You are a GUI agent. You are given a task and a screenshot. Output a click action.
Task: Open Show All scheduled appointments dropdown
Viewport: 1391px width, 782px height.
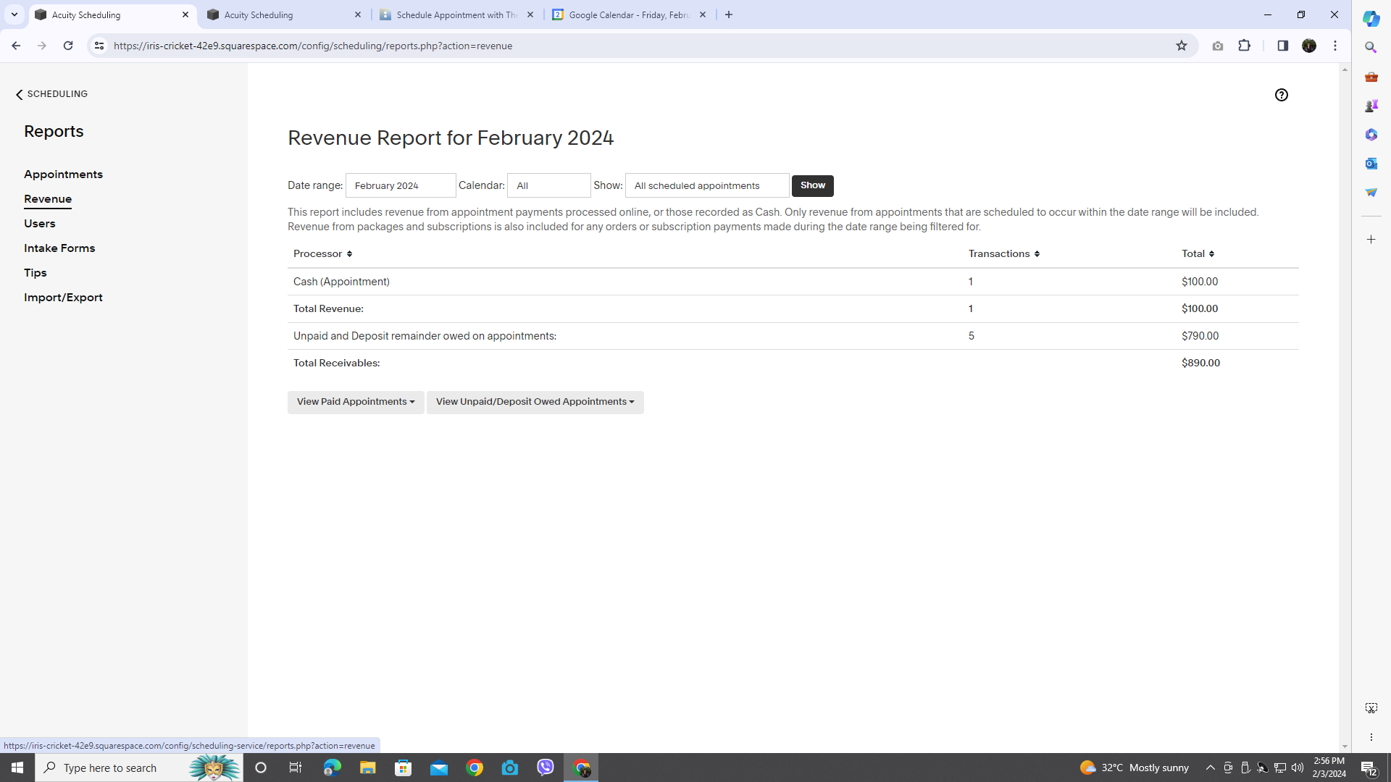tap(706, 185)
